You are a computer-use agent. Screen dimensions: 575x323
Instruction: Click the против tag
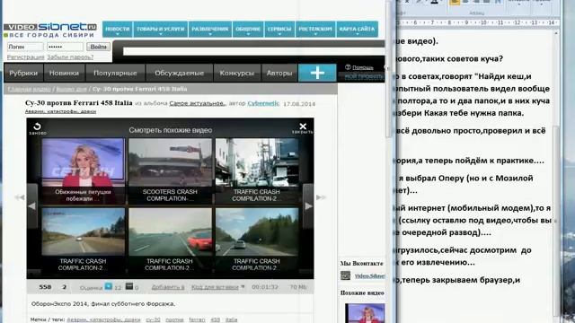click(x=174, y=319)
